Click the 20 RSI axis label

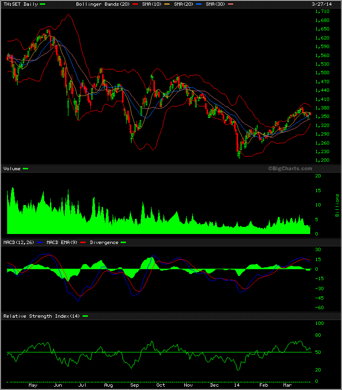318,370
